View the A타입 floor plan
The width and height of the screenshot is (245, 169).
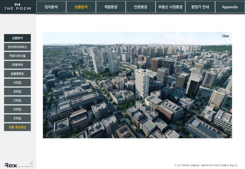(x=17, y=82)
